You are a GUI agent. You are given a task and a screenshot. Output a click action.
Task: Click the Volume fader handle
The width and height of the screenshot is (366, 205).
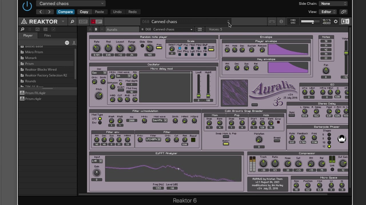point(346,53)
